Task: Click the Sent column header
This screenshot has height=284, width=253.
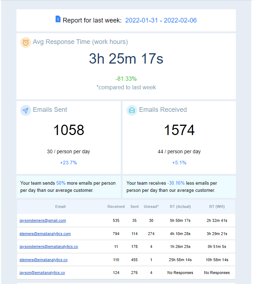Action: coord(134,206)
